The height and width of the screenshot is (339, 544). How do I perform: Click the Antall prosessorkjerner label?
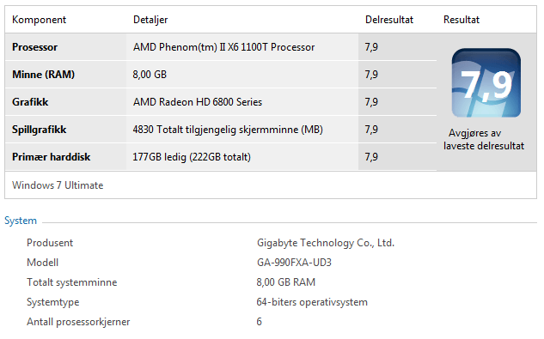point(78,322)
